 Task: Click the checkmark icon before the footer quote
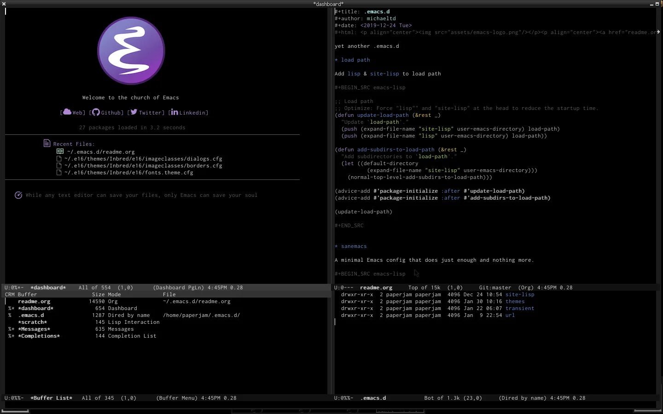point(18,195)
